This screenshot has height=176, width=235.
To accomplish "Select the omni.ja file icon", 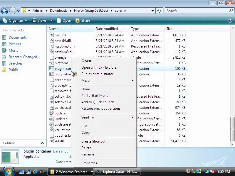I will (52, 57).
